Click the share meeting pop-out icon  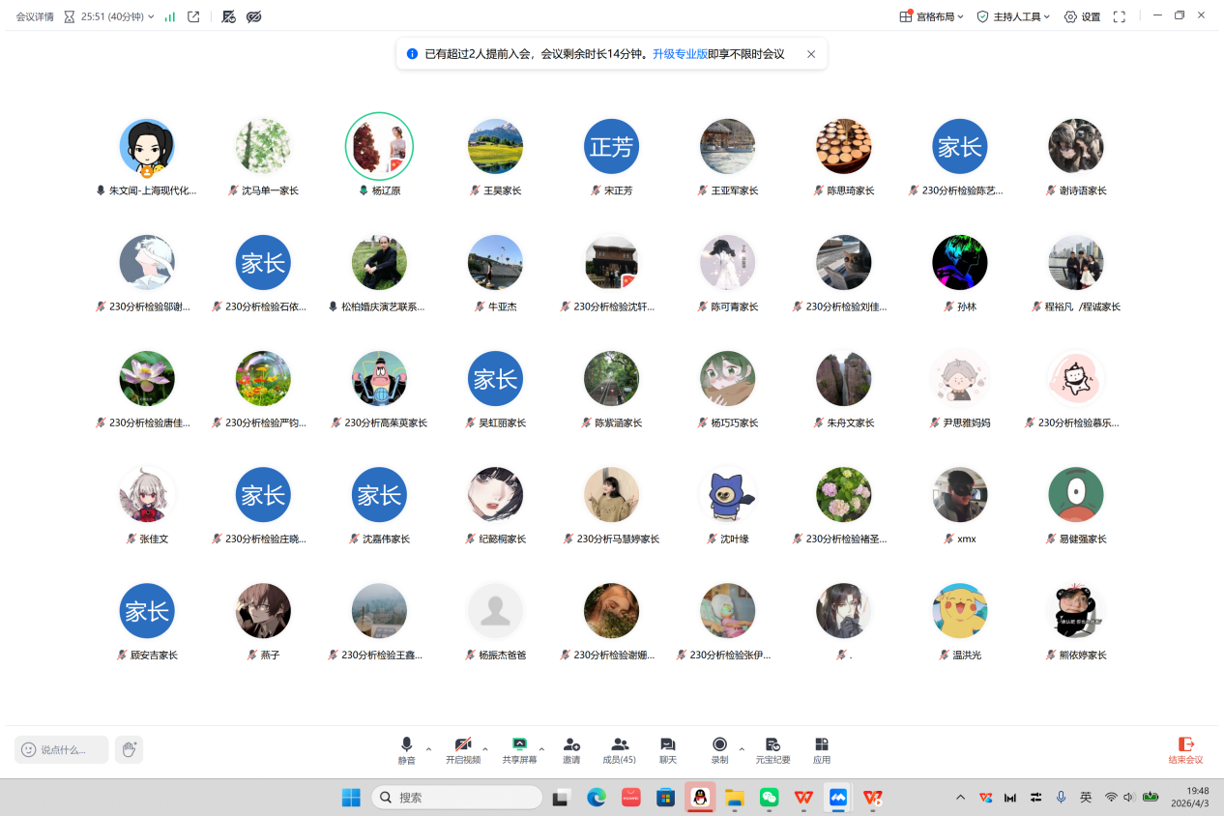[193, 16]
